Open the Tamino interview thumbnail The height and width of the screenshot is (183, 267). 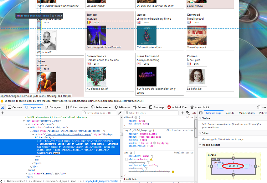[x=97, y=35]
